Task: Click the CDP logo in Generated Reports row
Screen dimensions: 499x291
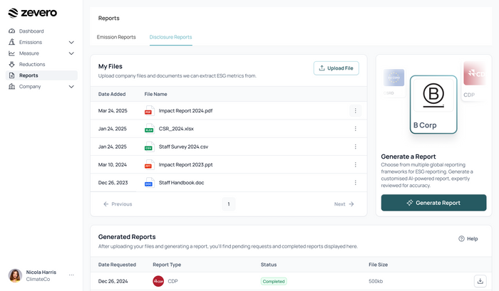Action: [158, 281]
